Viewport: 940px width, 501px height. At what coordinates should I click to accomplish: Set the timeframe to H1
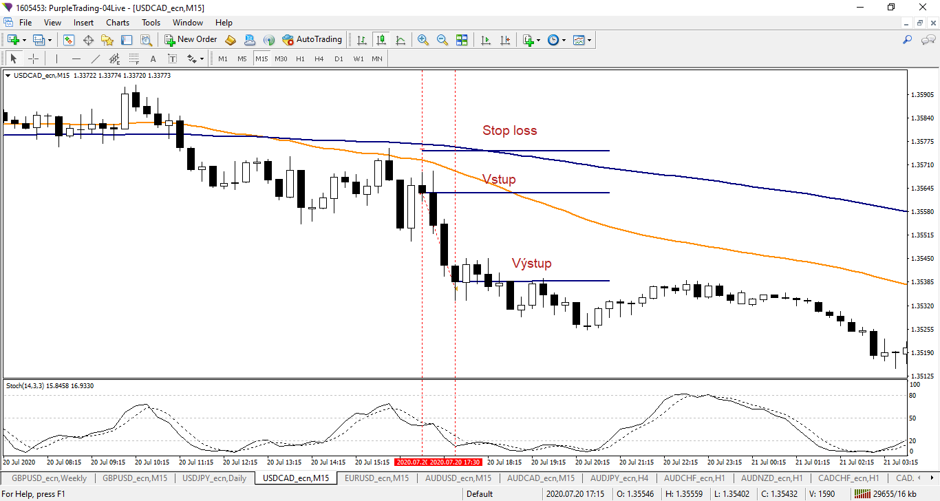300,58
